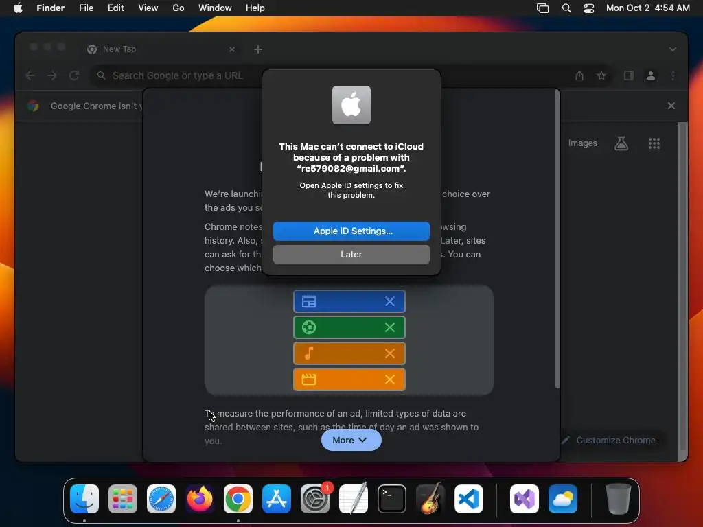This screenshot has width=703, height=527.
Task: Launch Terminal from the Dock
Action: point(392,499)
